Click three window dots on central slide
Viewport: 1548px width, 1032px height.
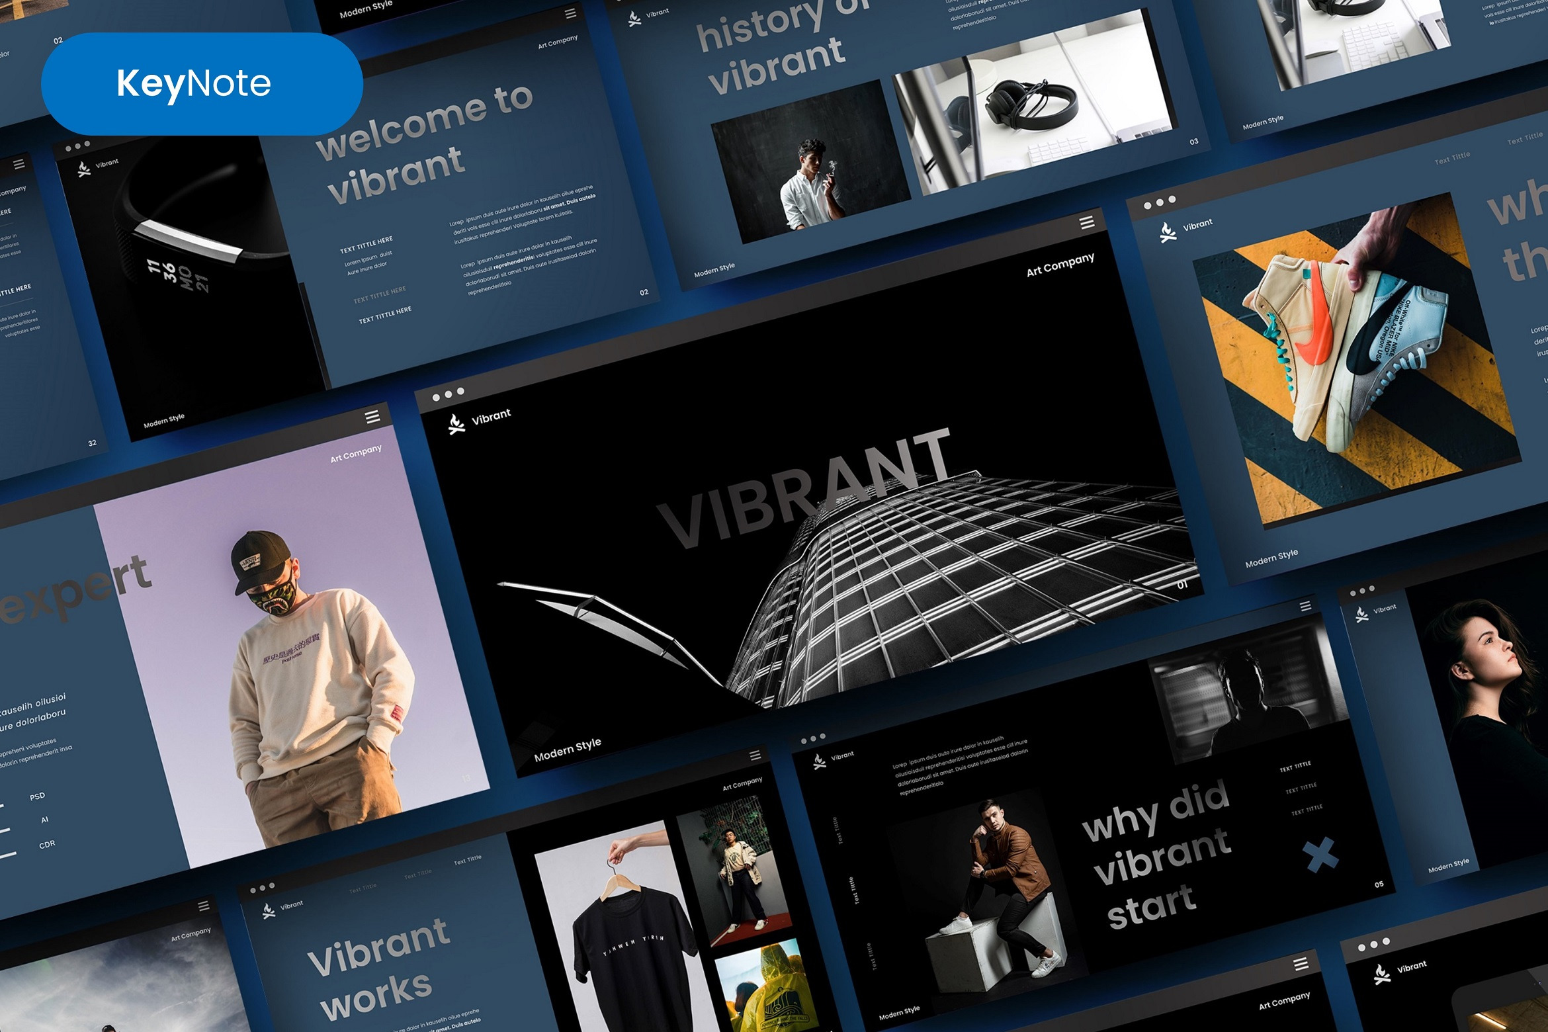(x=448, y=394)
